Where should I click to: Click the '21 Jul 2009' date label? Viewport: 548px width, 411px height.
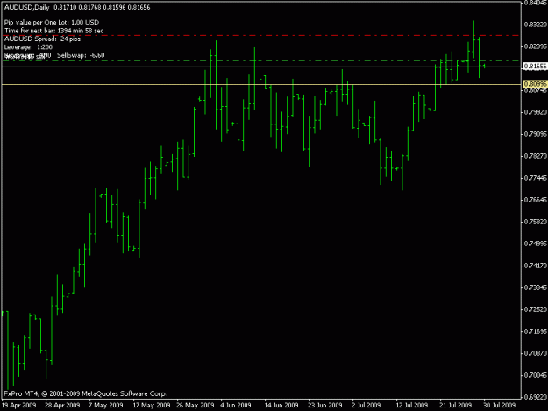[x=456, y=405]
